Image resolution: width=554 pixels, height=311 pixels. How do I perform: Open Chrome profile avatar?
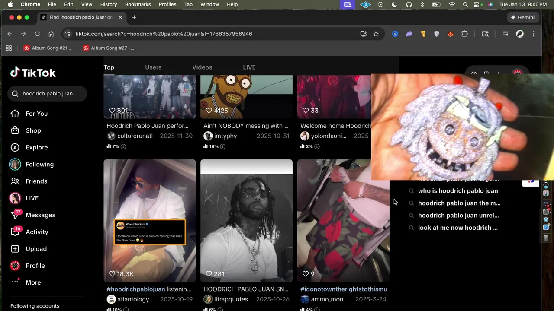pos(520,34)
